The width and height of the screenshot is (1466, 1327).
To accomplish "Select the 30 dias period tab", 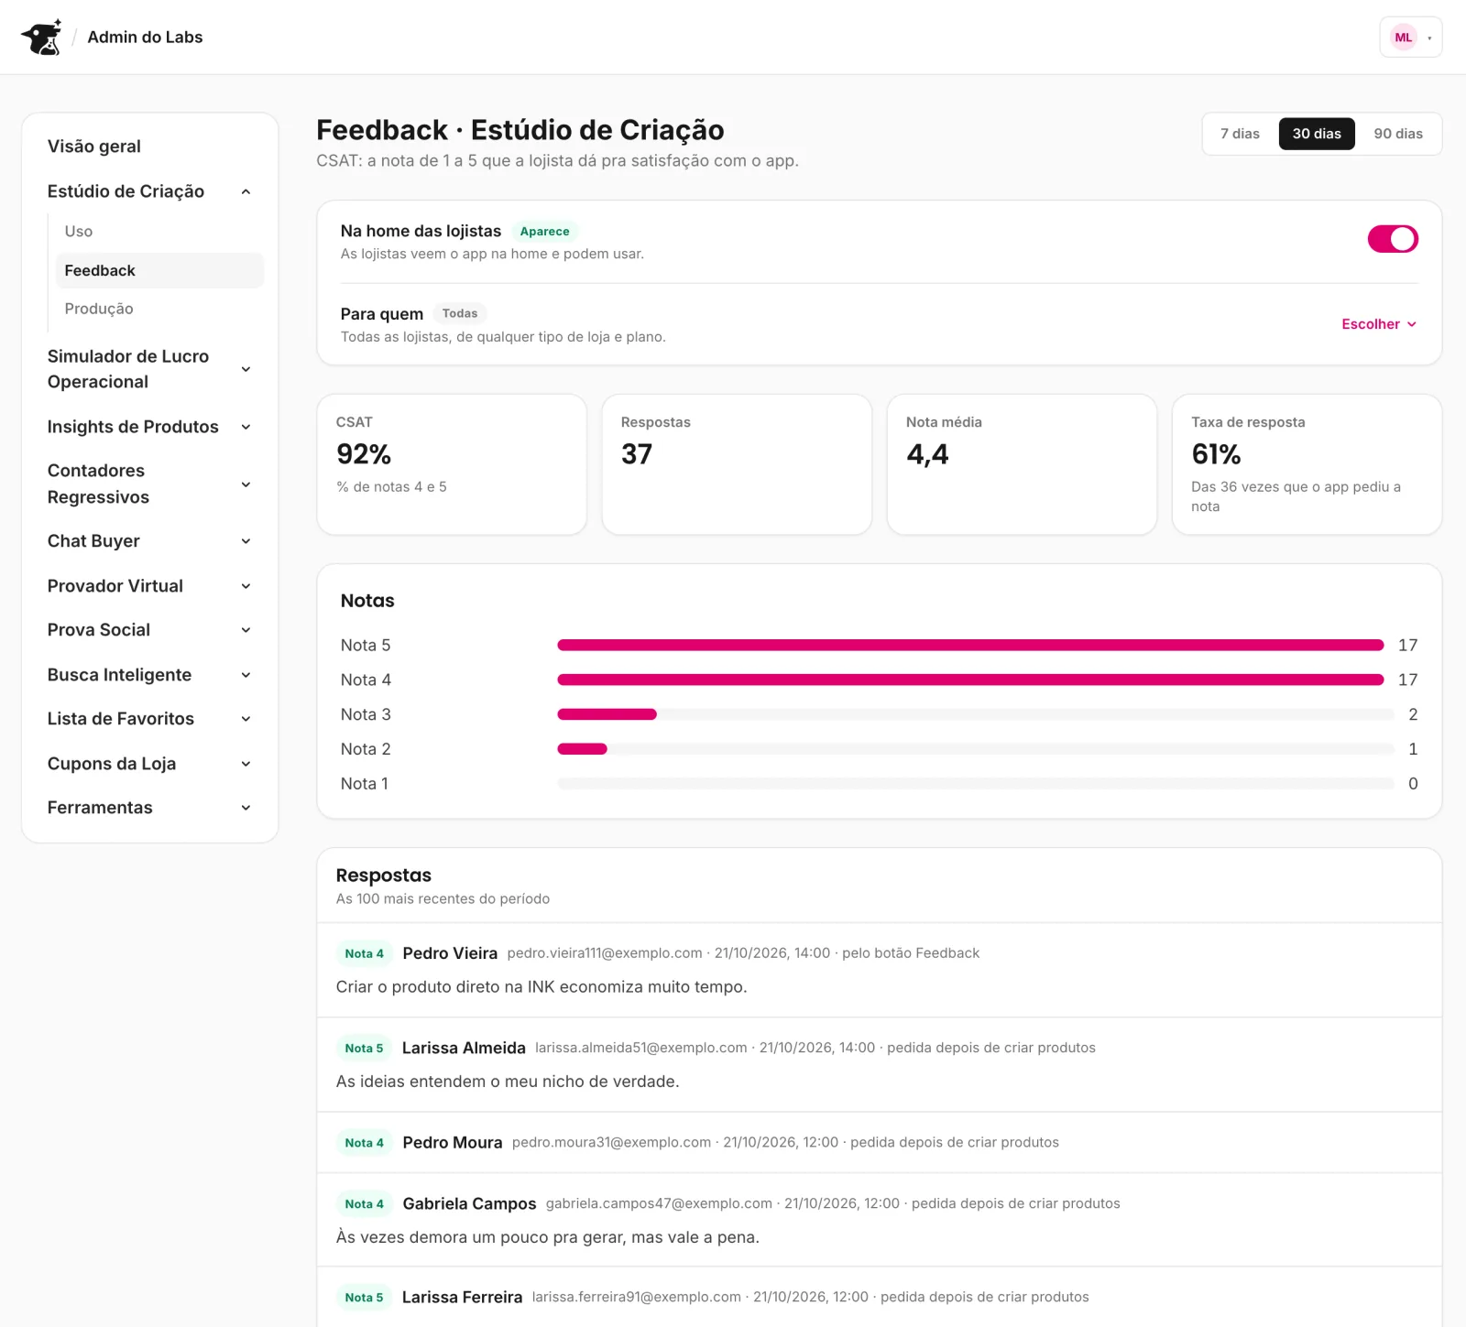I will (x=1317, y=134).
